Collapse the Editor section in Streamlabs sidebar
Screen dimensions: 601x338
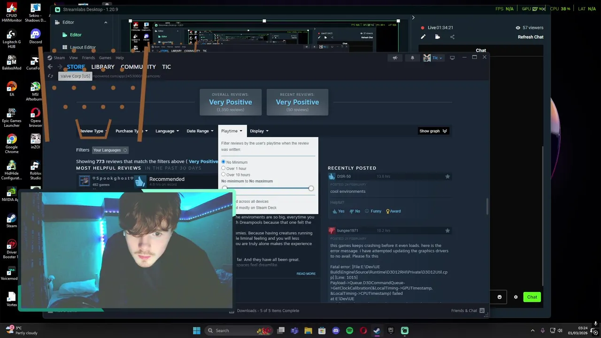106,23
